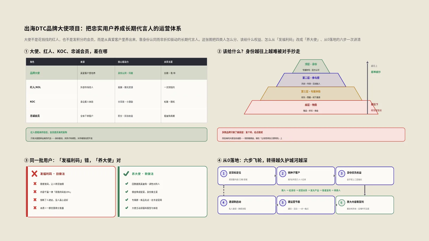Click step circle 6 next to 放大内容衡复利
This screenshot has width=429, height=241.
[342, 203]
